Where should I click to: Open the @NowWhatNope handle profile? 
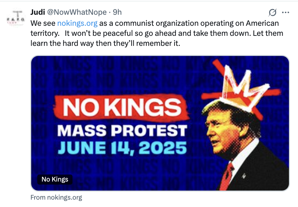click(x=77, y=12)
